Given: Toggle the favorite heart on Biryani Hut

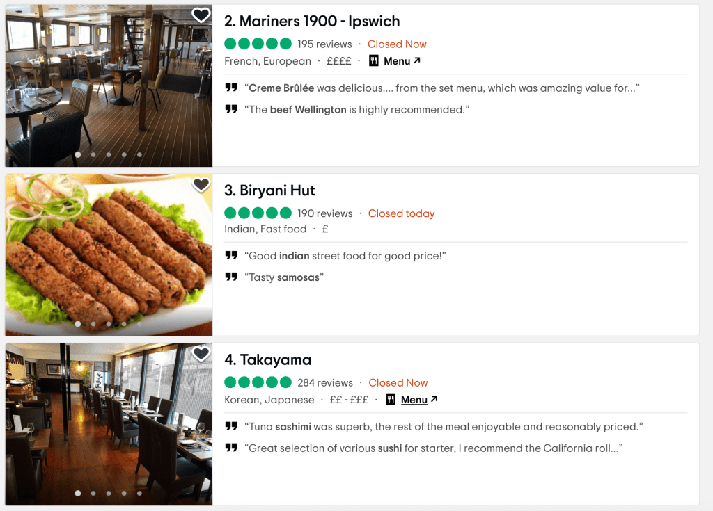Looking at the screenshot, I should (201, 185).
